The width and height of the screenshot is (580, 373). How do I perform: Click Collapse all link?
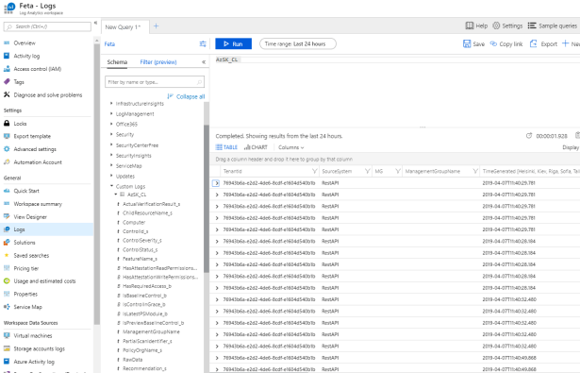click(186, 96)
